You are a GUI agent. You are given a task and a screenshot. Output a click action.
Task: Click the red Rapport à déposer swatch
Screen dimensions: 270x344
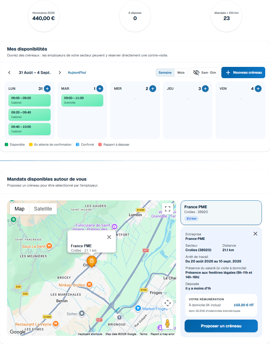point(100,144)
